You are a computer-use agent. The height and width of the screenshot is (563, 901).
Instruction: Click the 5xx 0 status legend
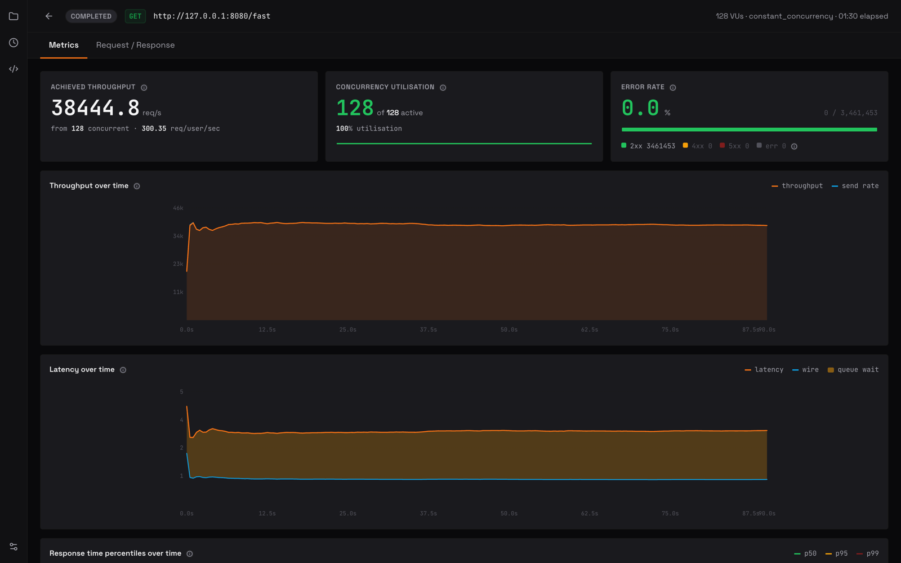click(734, 146)
